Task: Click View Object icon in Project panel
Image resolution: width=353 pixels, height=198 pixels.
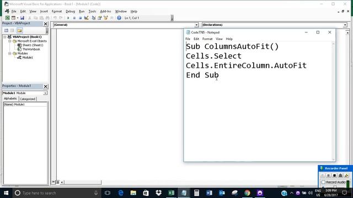Action: tap(12, 30)
